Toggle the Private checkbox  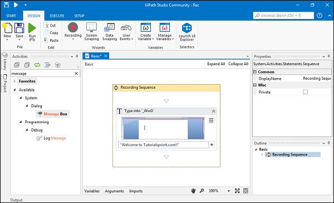(x=305, y=92)
